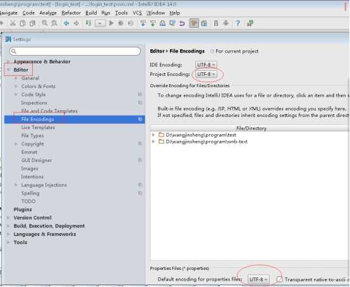Click the VCS Compare with branch icon
Viewport: 350px width, 287px height.
[x=163, y=23]
